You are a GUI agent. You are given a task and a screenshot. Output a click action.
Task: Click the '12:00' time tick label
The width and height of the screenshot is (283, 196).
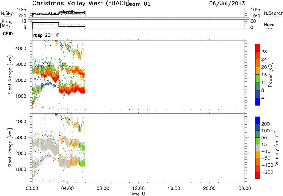pos(138,189)
